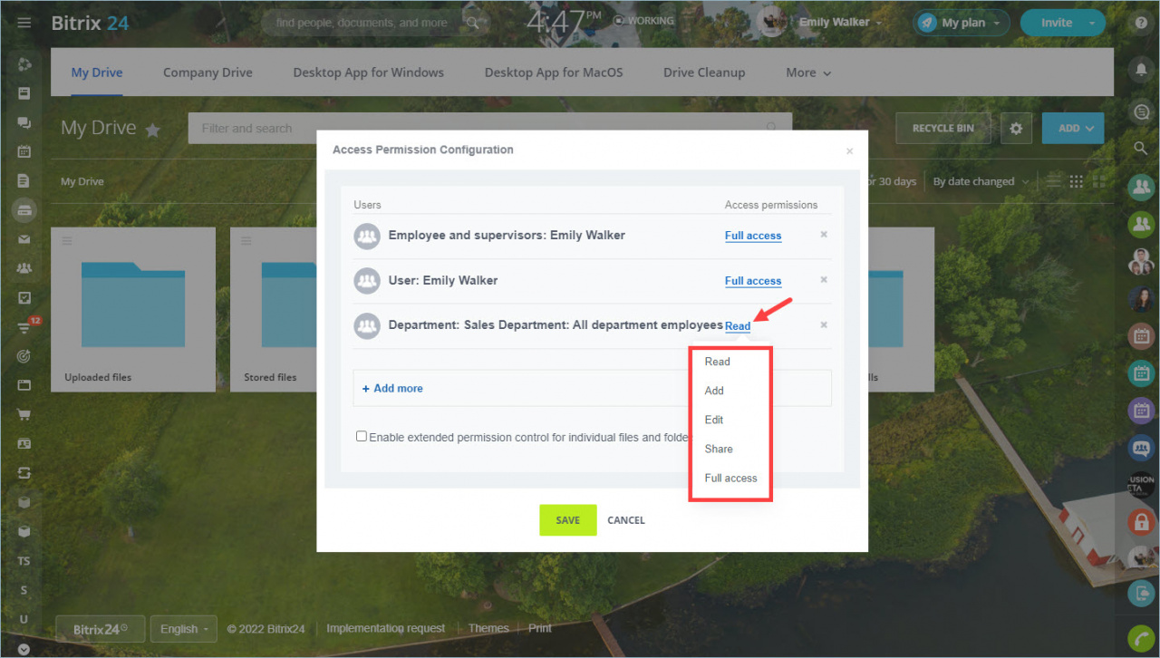Click the green phone call icon
The image size is (1160, 658).
pyautogui.click(x=1142, y=639)
